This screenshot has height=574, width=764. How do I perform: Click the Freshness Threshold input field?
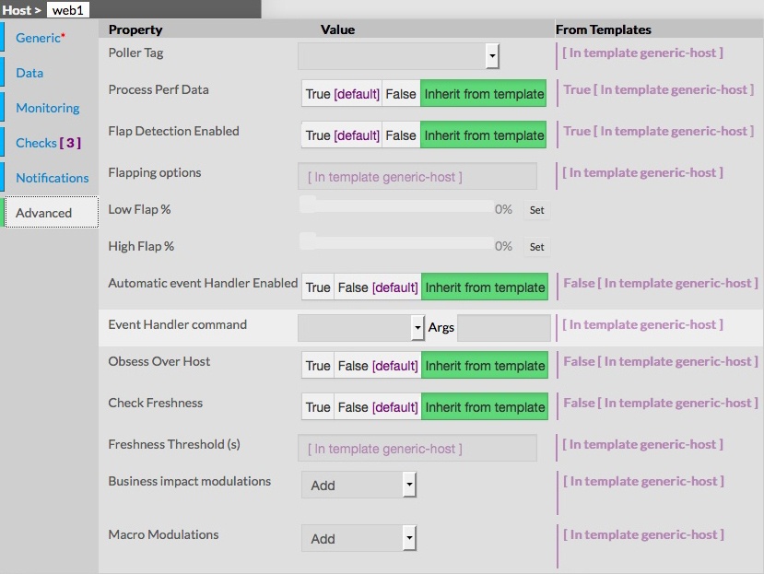tap(417, 449)
